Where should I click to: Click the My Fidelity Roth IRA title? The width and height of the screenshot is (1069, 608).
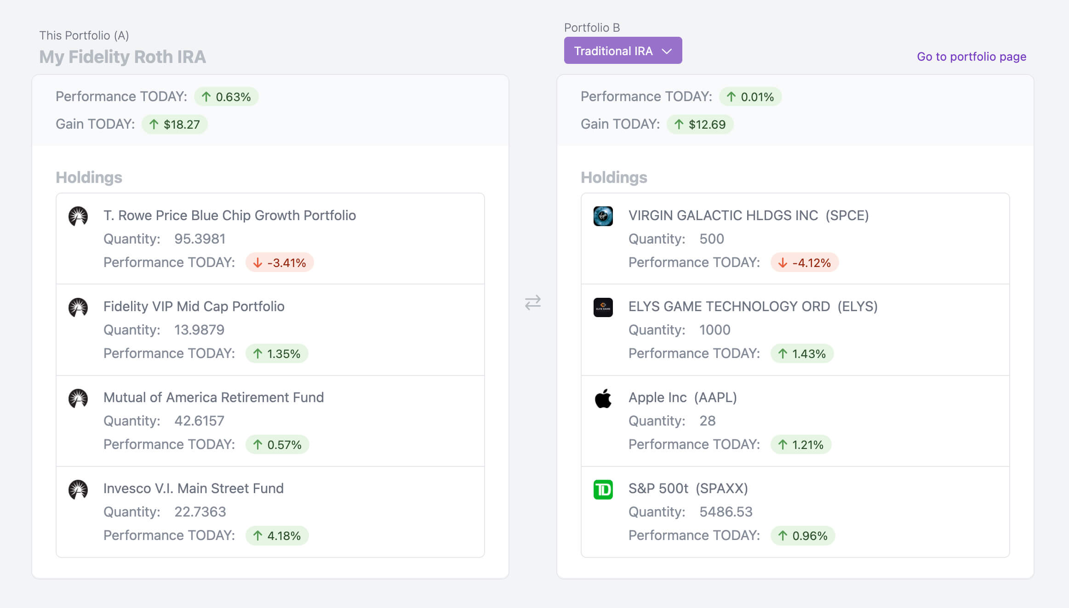(122, 57)
